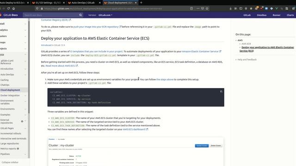This screenshot has height=166, width=296.
Task: Select Cloud deployment in sidebar
Action: (x=10, y=90)
